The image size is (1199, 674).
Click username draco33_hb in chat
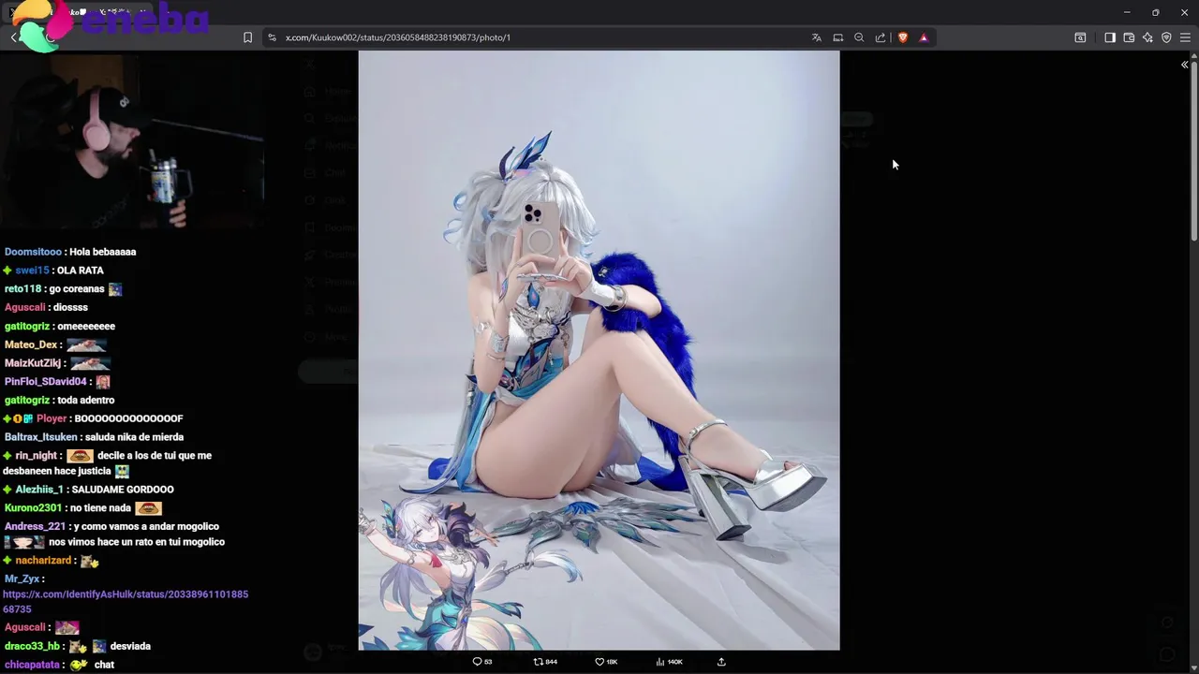coord(32,646)
